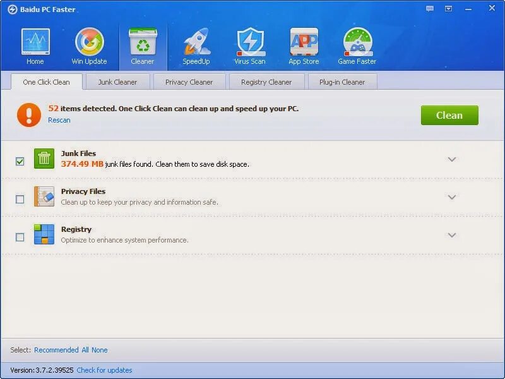Click the 374.49 MB size value
505x379 pixels.
82,164
